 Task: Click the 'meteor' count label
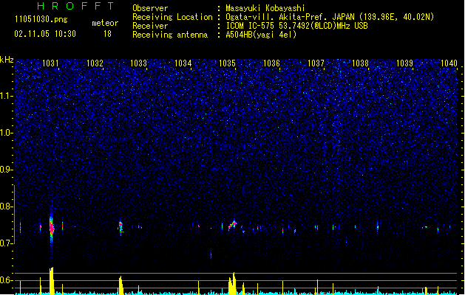105,23
